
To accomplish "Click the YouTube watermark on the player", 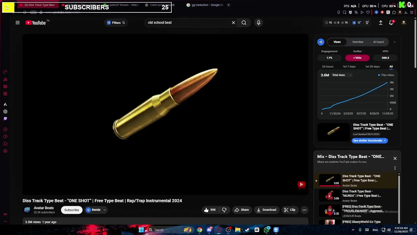I will [301, 184].
